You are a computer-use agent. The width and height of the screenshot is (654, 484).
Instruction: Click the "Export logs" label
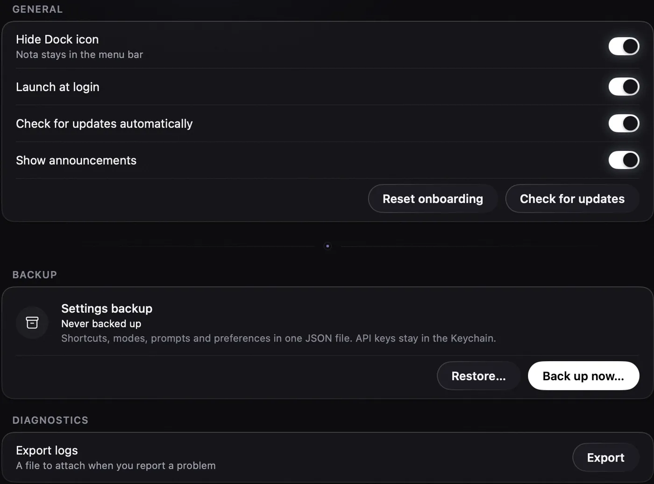pyautogui.click(x=47, y=450)
